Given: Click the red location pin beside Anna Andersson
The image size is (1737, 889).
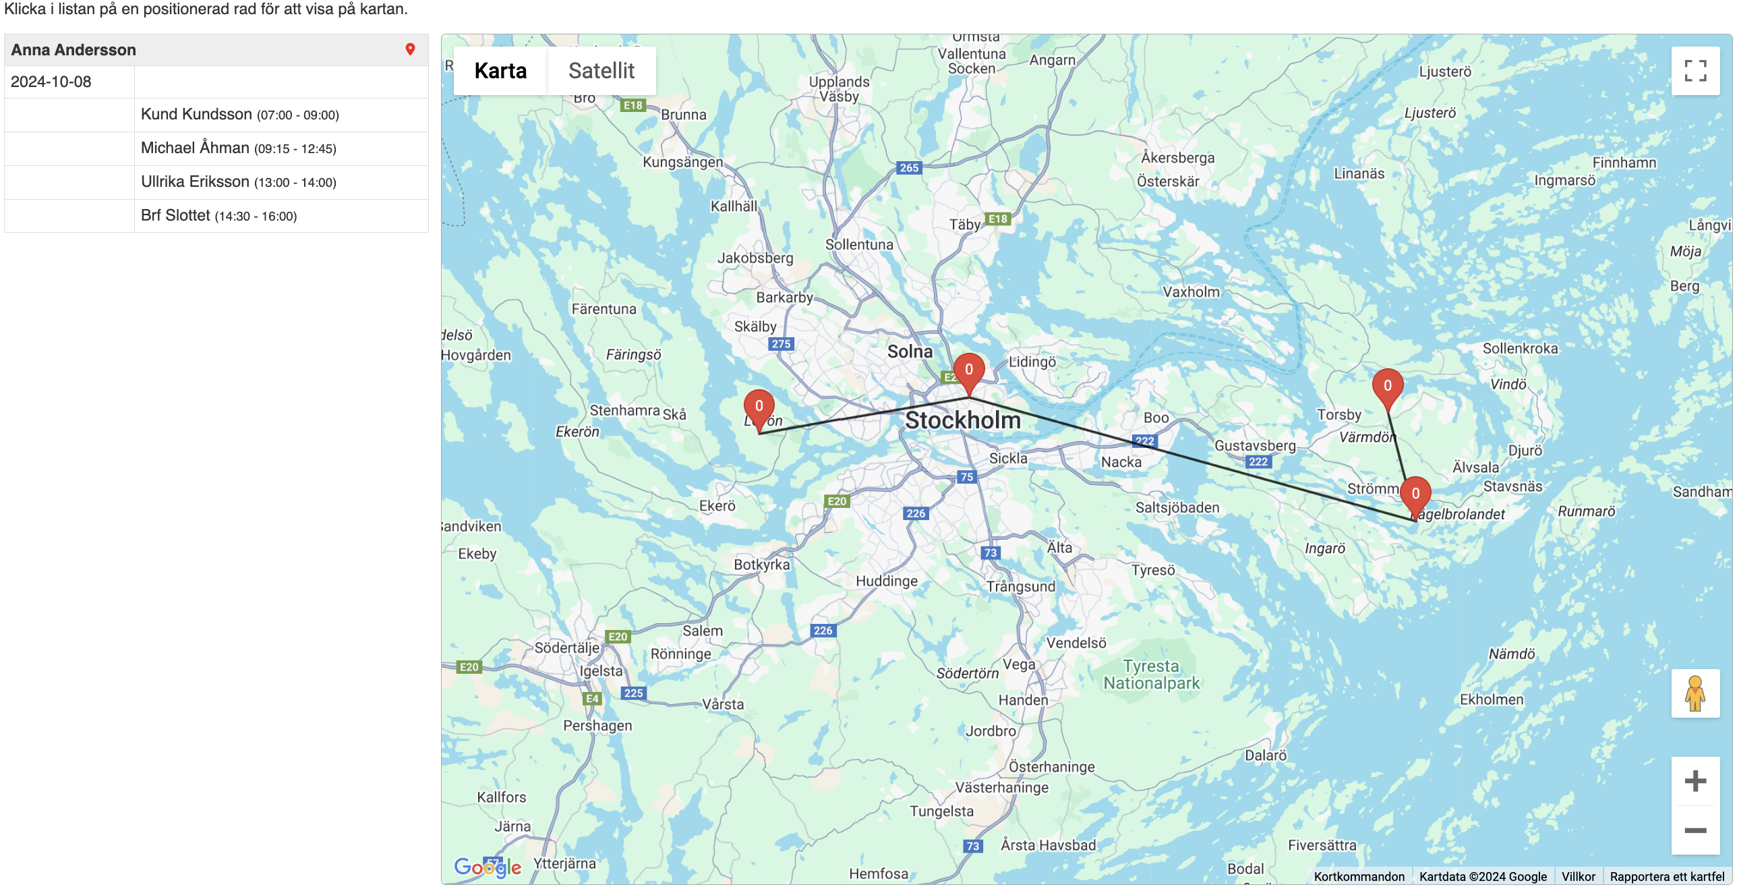Looking at the screenshot, I should click(x=410, y=49).
